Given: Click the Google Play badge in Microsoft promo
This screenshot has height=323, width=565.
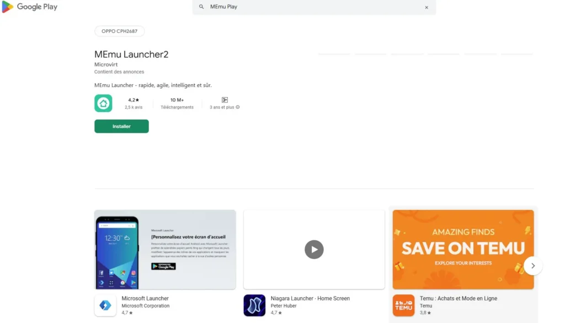Looking at the screenshot, I should click(x=163, y=266).
